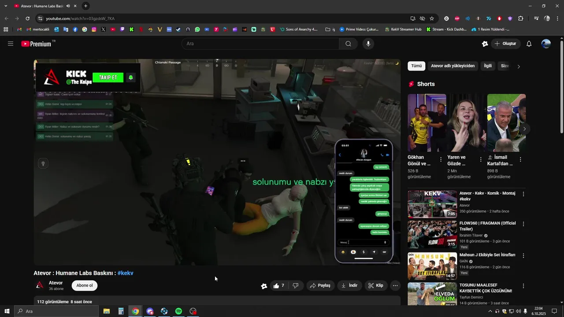Screen dimensions: 564x317
Task: Open options for İsmail Kartal'dan short
Action: click(x=520, y=159)
